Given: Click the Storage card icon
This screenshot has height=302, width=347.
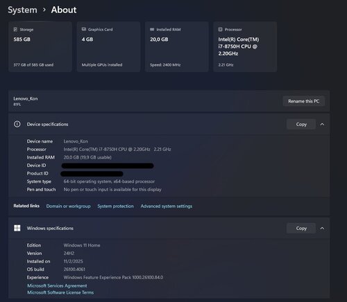Looking at the screenshot, I should click(x=15, y=29).
